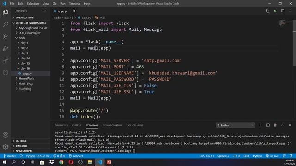Viewport: 296px width, 166px height.
Task: Change indentation via Spaces: 4
Action: point(223,156)
